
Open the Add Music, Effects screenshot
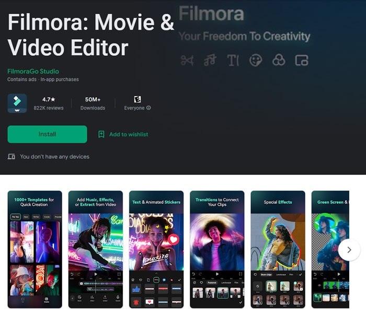tap(96, 250)
